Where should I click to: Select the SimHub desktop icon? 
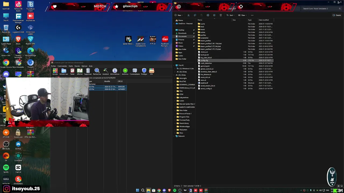click(18, 146)
